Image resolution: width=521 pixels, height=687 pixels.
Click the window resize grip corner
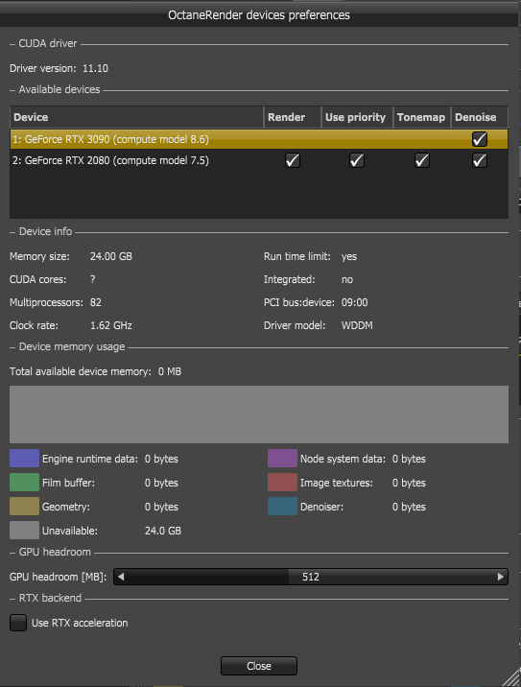coord(510,677)
